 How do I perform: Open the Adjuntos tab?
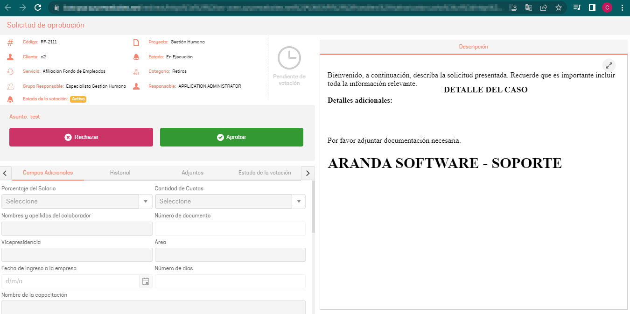pyautogui.click(x=192, y=173)
